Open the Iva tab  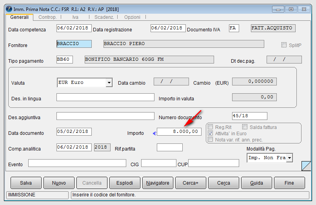(x=75, y=17)
